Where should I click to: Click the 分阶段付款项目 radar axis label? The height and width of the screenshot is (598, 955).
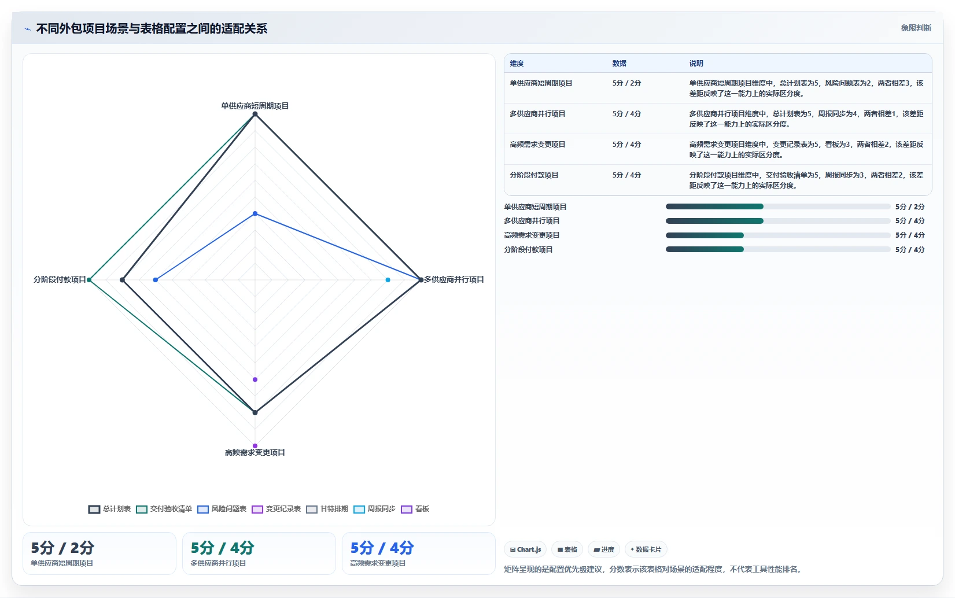click(60, 280)
